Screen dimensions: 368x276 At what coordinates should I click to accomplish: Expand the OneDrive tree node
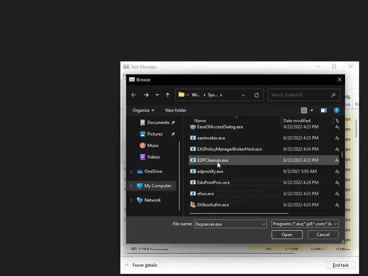pyautogui.click(x=132, y=171)
